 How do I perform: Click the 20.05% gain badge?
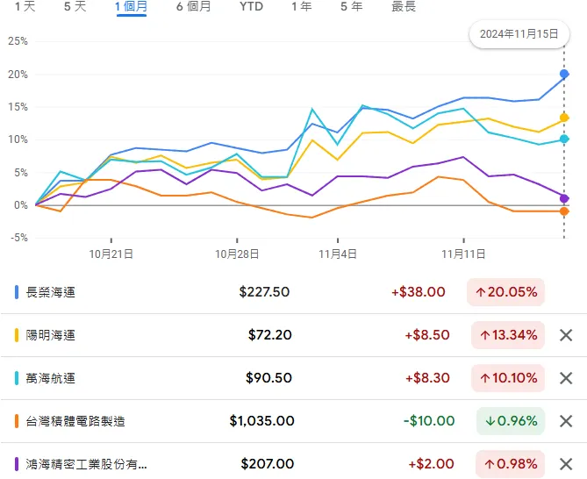pyautogui.click(x=505, y=292)
